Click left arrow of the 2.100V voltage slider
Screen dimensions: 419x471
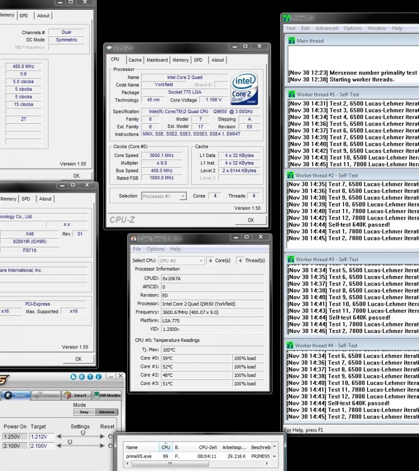[59, 446]
